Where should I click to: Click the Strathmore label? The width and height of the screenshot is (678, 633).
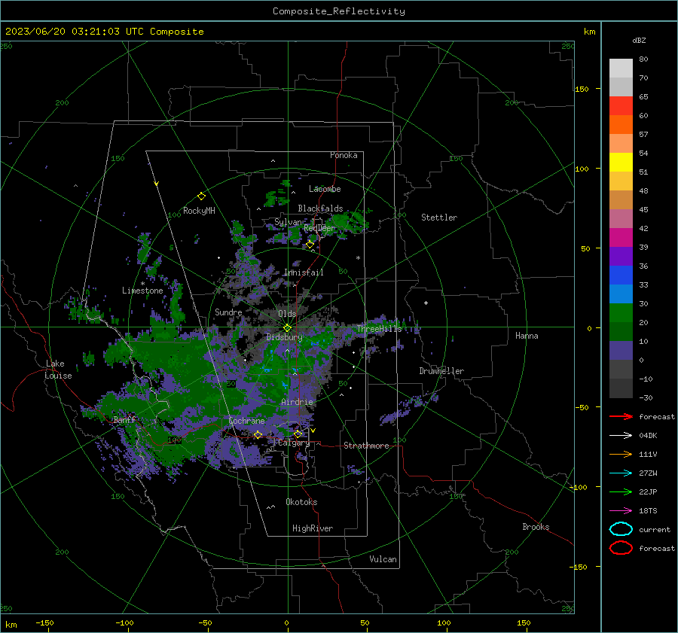pyautogui.click(x=366, y=446)
